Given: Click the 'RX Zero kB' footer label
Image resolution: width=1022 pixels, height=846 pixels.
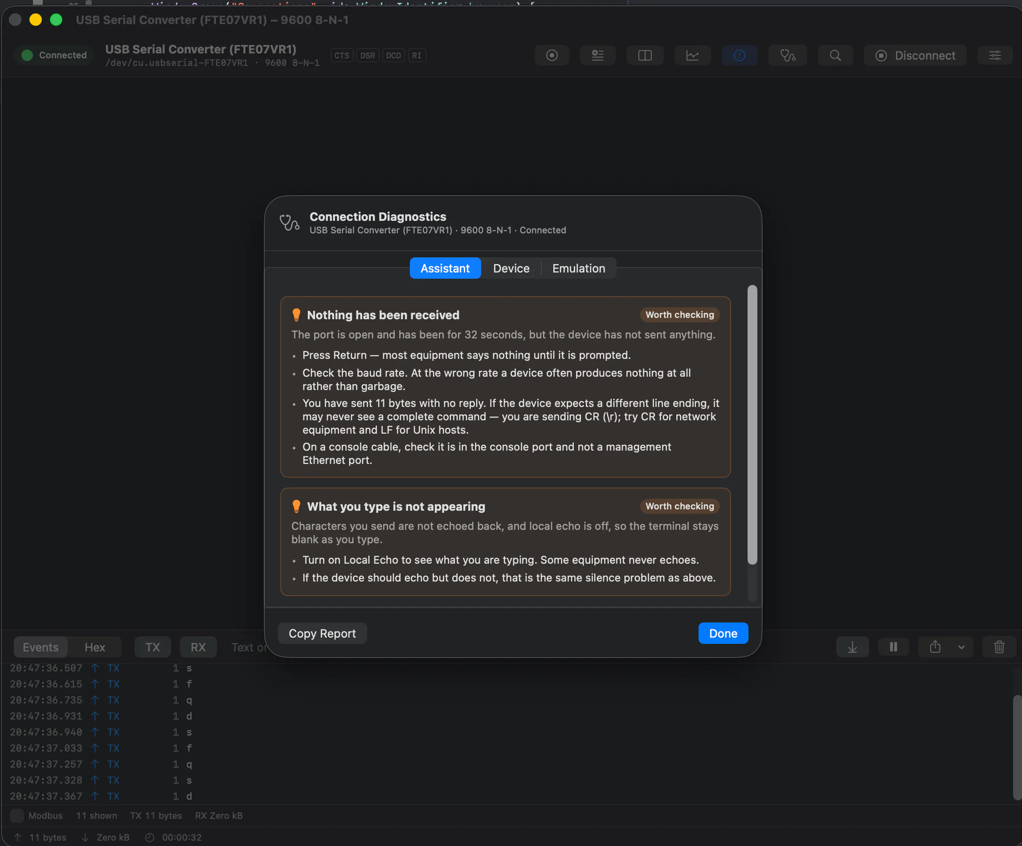Looking at the screenshot, I should click(218, 816).
